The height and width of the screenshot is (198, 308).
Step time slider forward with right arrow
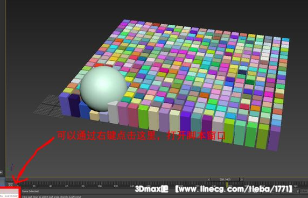click(x=241, y=179)
